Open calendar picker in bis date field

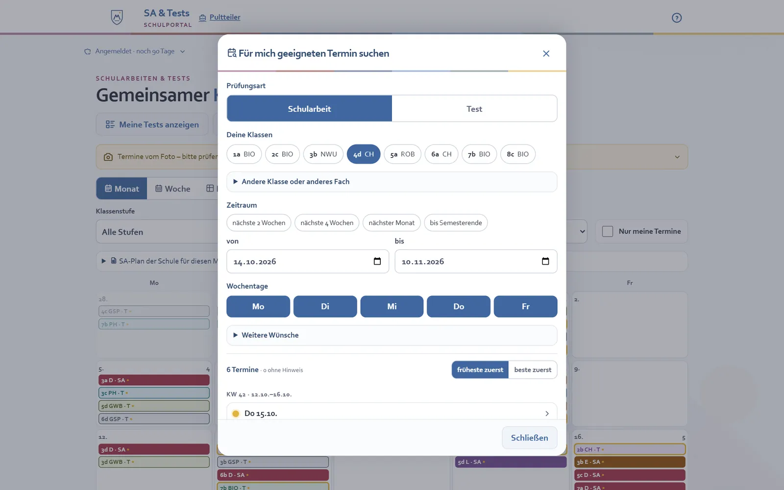545,261
